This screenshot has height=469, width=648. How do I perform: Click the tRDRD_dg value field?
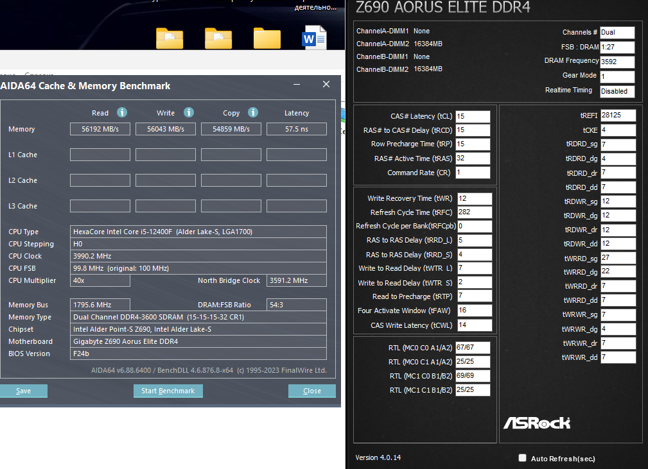tap(618, 159)
